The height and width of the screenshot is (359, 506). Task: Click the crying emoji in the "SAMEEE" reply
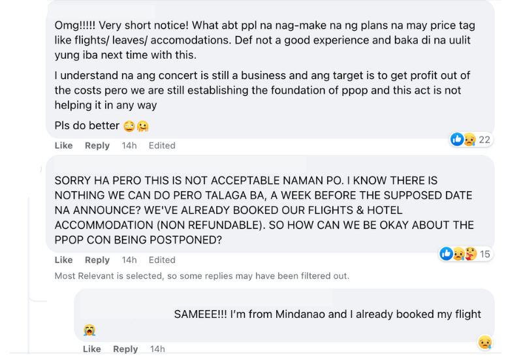coord(89,330)
